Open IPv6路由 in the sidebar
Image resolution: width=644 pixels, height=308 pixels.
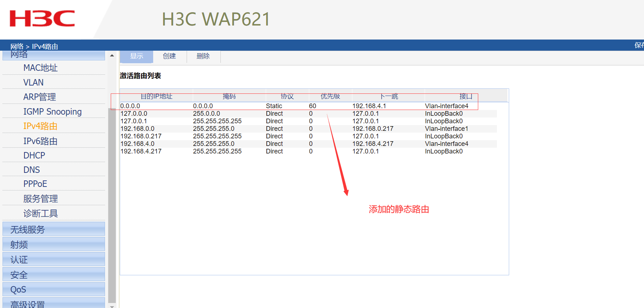click(x=40, y=141)
